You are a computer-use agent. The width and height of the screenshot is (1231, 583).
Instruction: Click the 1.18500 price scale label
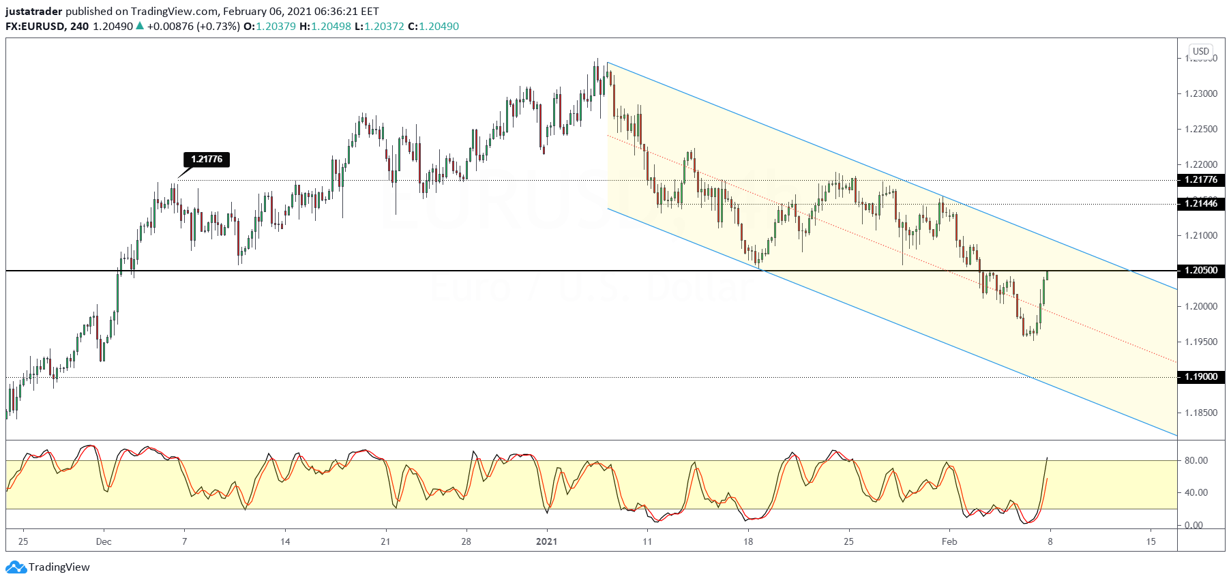coord(1201,413)
